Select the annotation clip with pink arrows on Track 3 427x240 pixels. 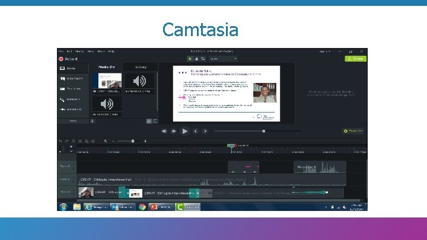click(244, 167)
